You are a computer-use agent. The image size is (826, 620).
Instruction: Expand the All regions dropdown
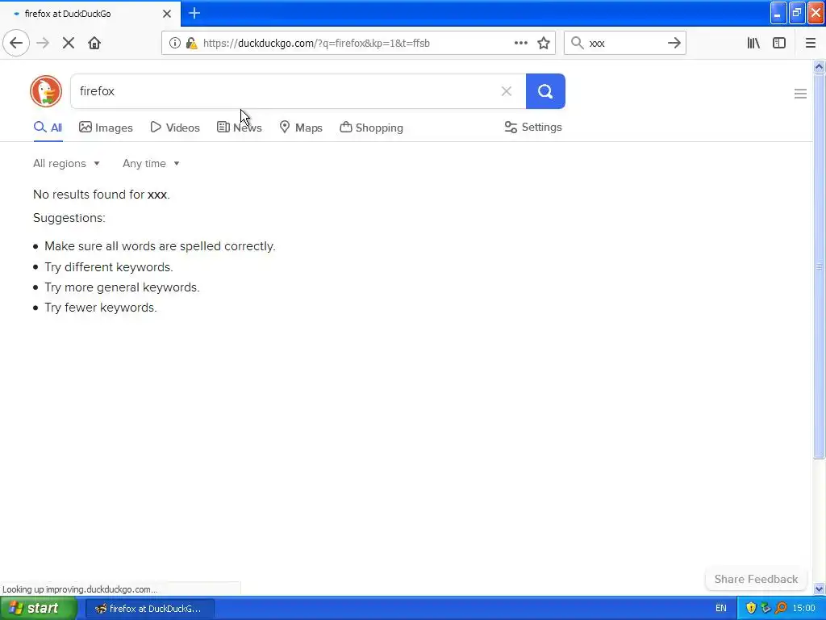(x=66, y=163)
